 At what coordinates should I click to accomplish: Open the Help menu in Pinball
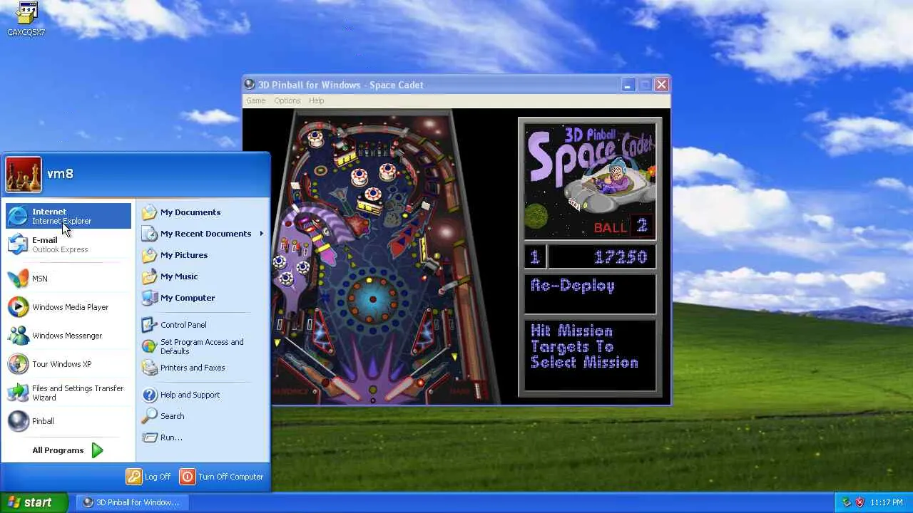(x=316, y=100)
